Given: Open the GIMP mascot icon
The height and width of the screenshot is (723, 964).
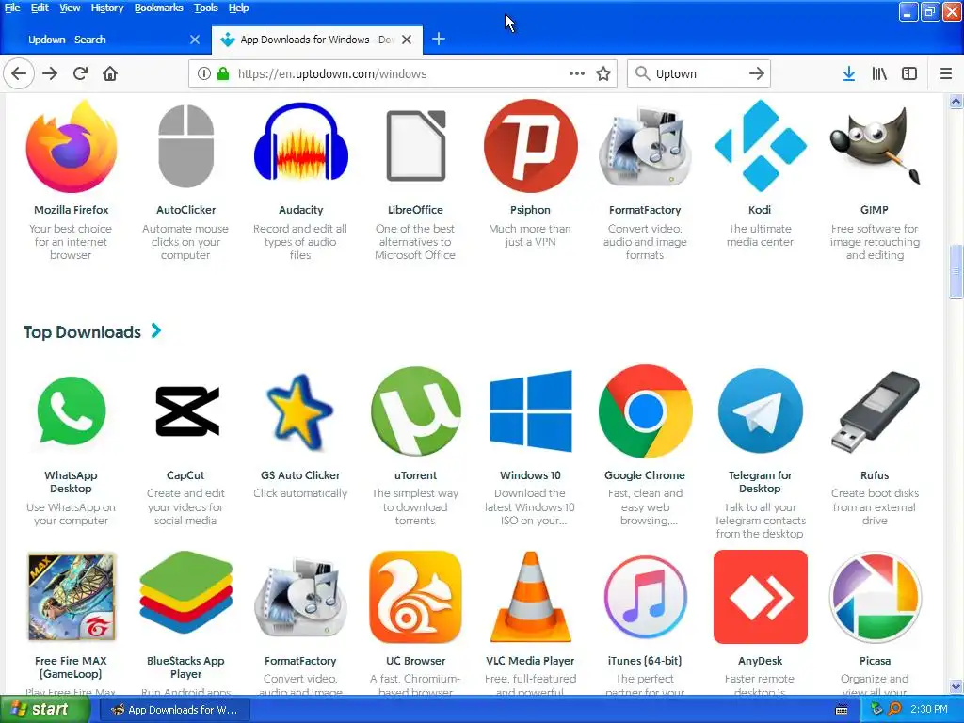Looking at the screenshot, I should (x=875, y=146).
